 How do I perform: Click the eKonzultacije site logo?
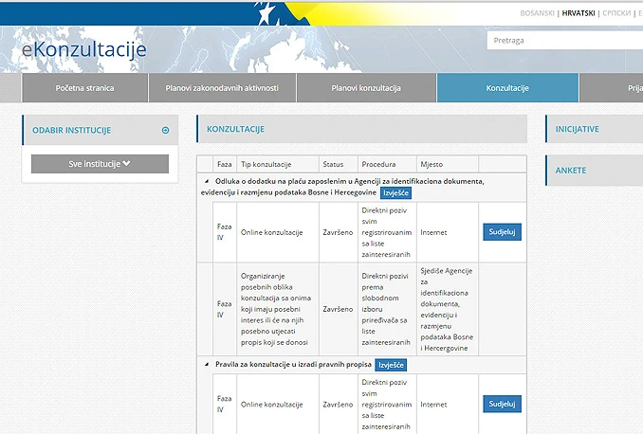tap(84, 49)
